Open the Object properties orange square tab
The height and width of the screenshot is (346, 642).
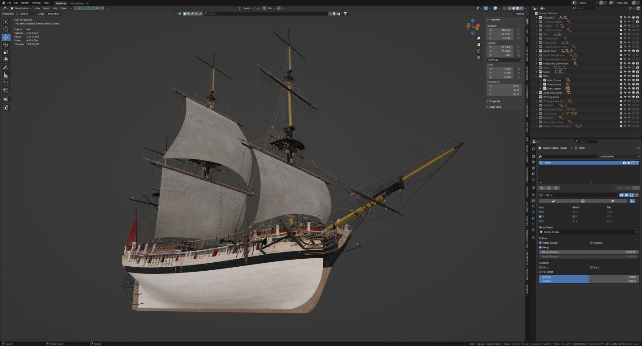click(x=533, y=195)
